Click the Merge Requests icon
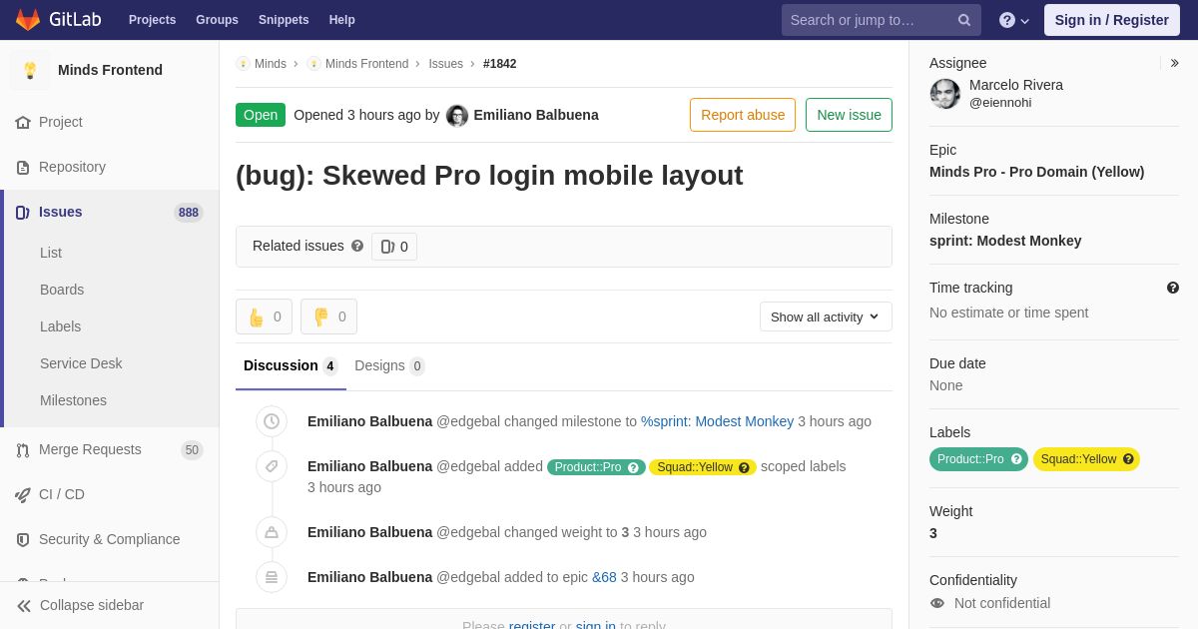Screen dimensions: 1198x629 (23, 449)
